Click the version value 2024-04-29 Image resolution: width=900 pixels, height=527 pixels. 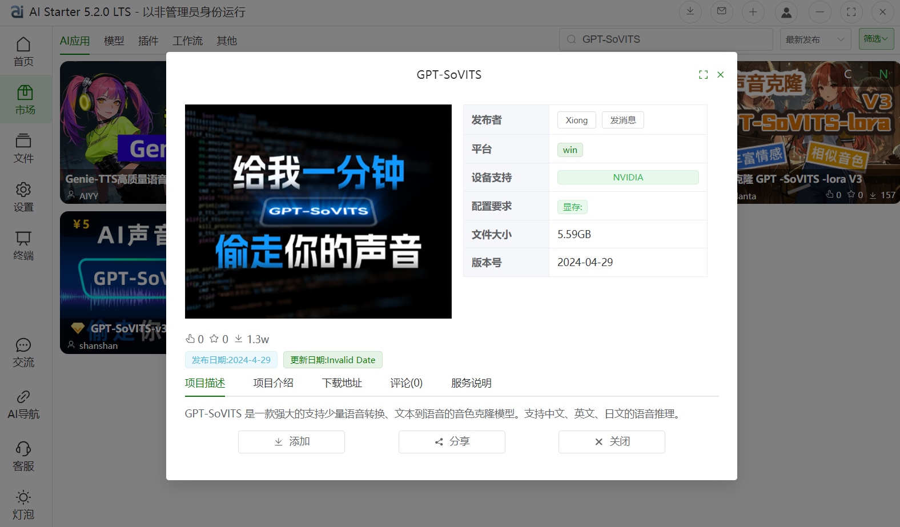coord(585,262)
